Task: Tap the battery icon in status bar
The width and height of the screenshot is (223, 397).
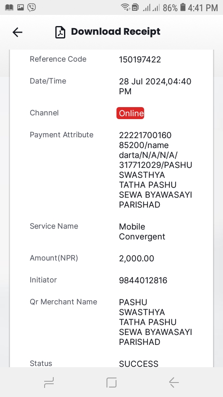Action: [x=183, y=7]
